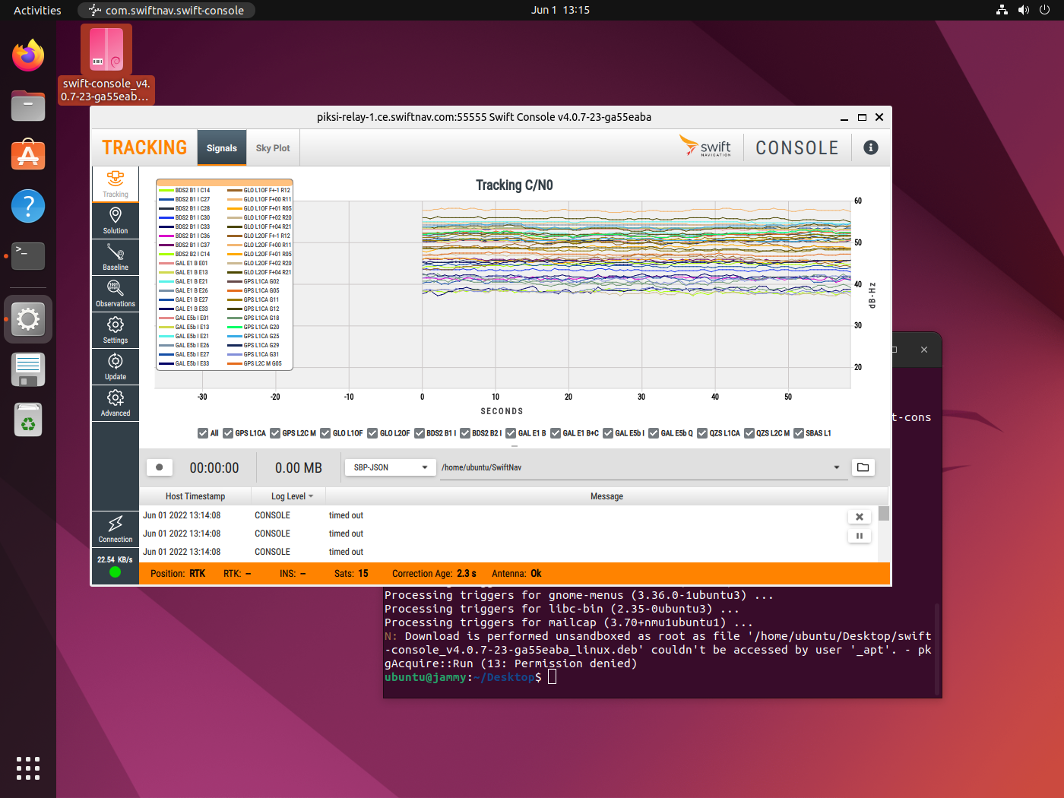
Task: Toggle the GPS L1CA checkbox
Action: click(228, 433)
